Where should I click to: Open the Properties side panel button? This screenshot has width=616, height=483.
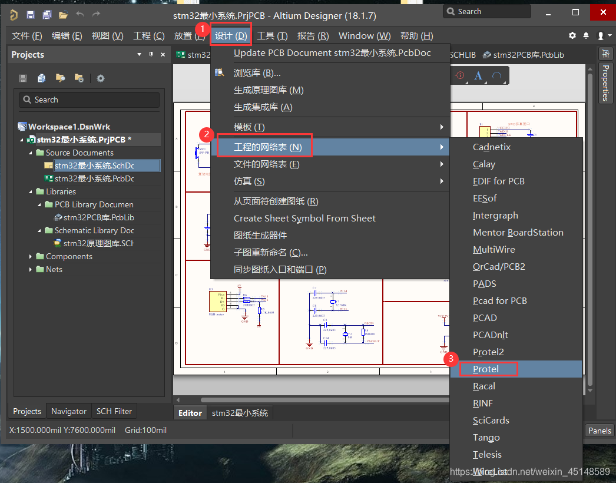[x=605, y=82]
